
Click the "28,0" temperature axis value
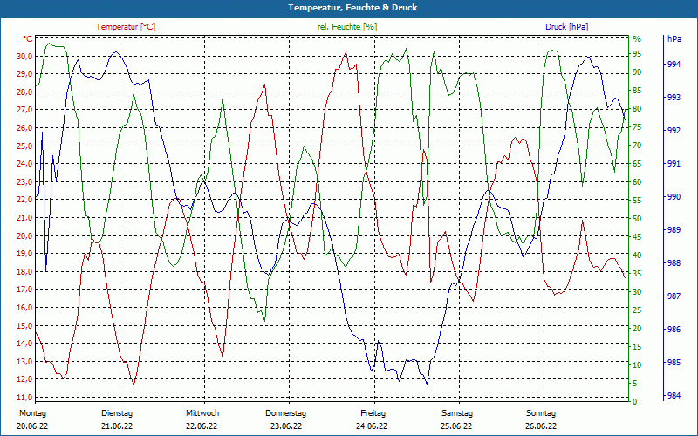click(24, 92)
